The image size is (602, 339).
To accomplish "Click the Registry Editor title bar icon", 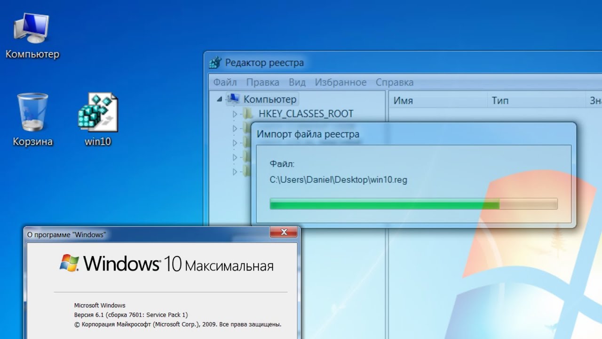I will click(x=215, y=63).
